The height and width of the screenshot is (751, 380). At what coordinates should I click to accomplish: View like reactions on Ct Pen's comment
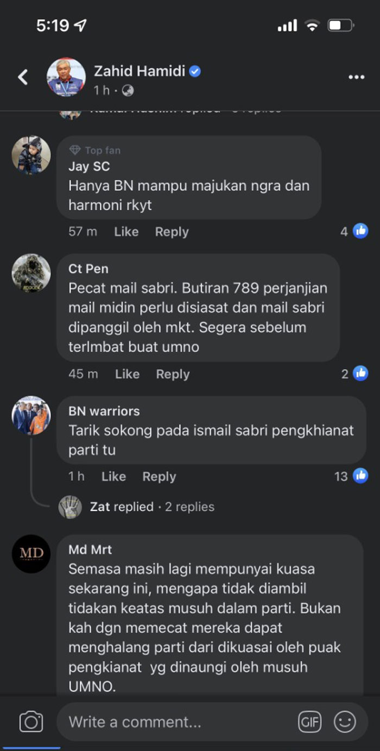pos(354,374)
